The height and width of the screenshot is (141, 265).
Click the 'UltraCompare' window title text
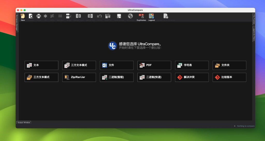point(135,10)
